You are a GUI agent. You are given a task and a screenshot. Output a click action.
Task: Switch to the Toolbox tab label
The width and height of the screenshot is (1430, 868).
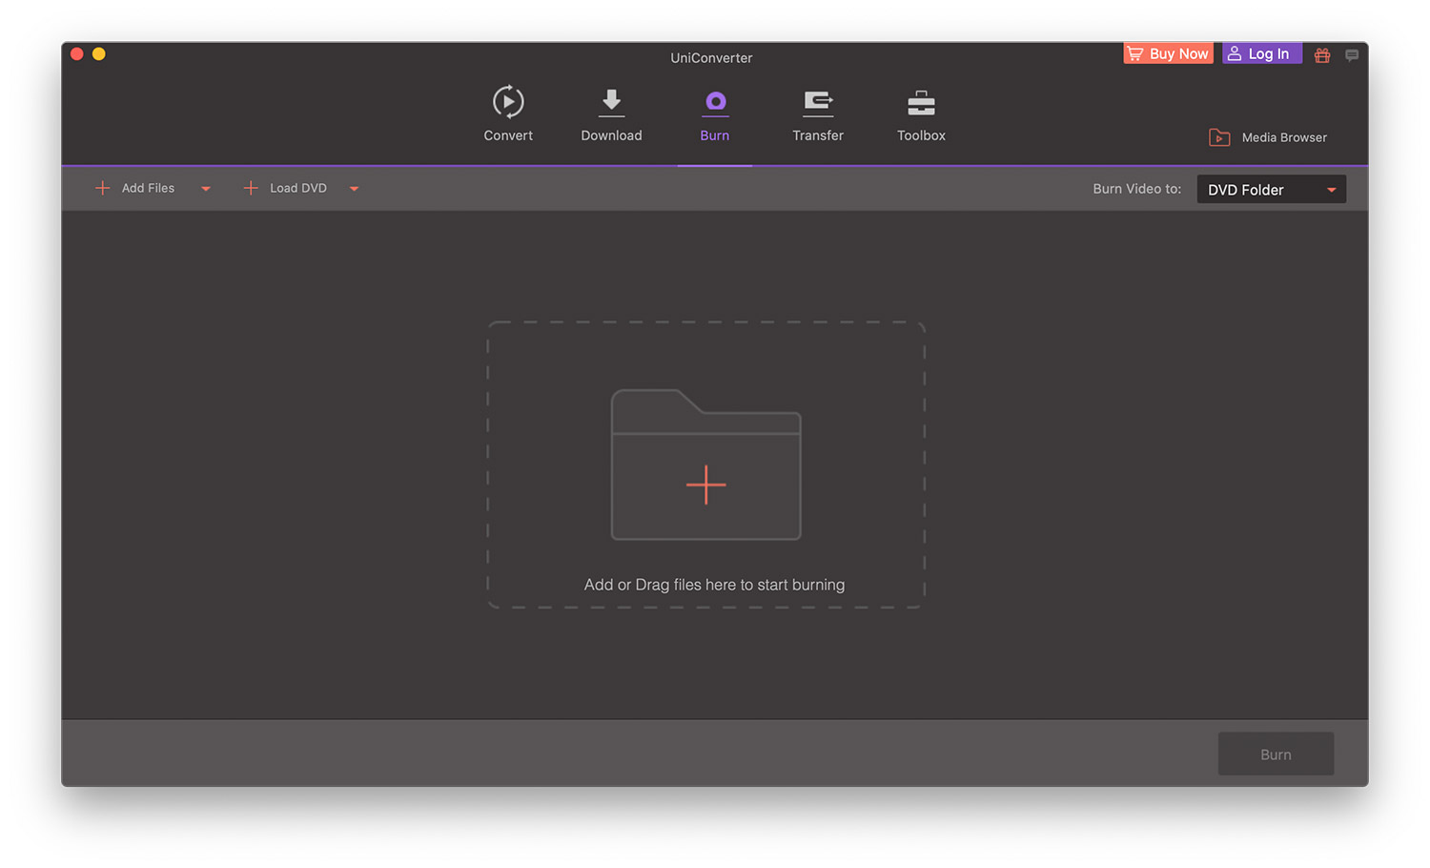[921, 135]
